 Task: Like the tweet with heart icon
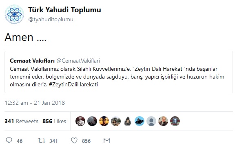74,140
